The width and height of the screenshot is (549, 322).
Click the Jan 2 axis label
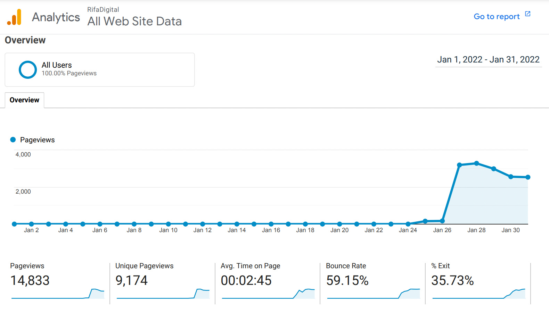pos(31,230)
